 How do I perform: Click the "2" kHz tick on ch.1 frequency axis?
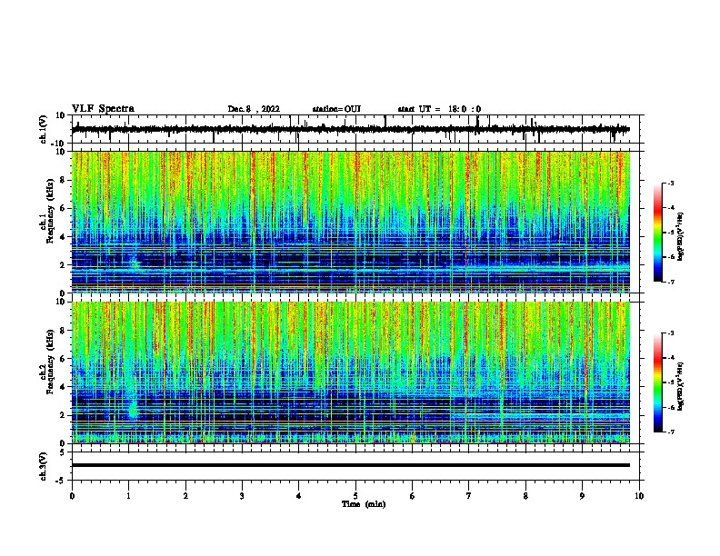63,265
